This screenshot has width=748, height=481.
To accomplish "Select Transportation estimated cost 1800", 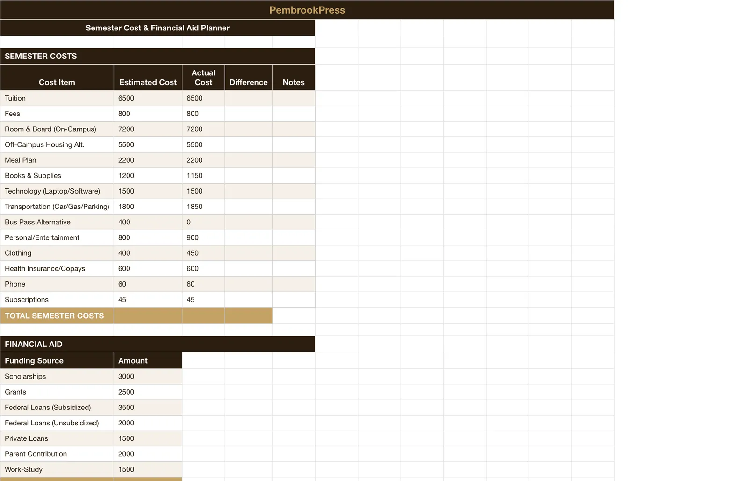I will 148,206.
